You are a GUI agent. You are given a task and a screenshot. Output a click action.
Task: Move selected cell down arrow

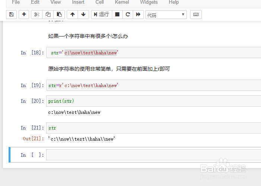[x=83, y=15]
